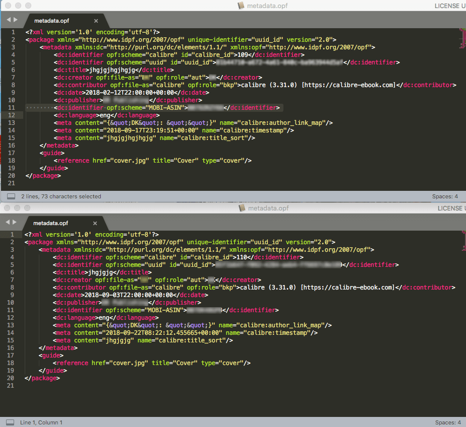This screenshot has height=427, width=466.
Task: Click the timestamp 2018-09-17T23:19:51 meta line
Action: 174,130
